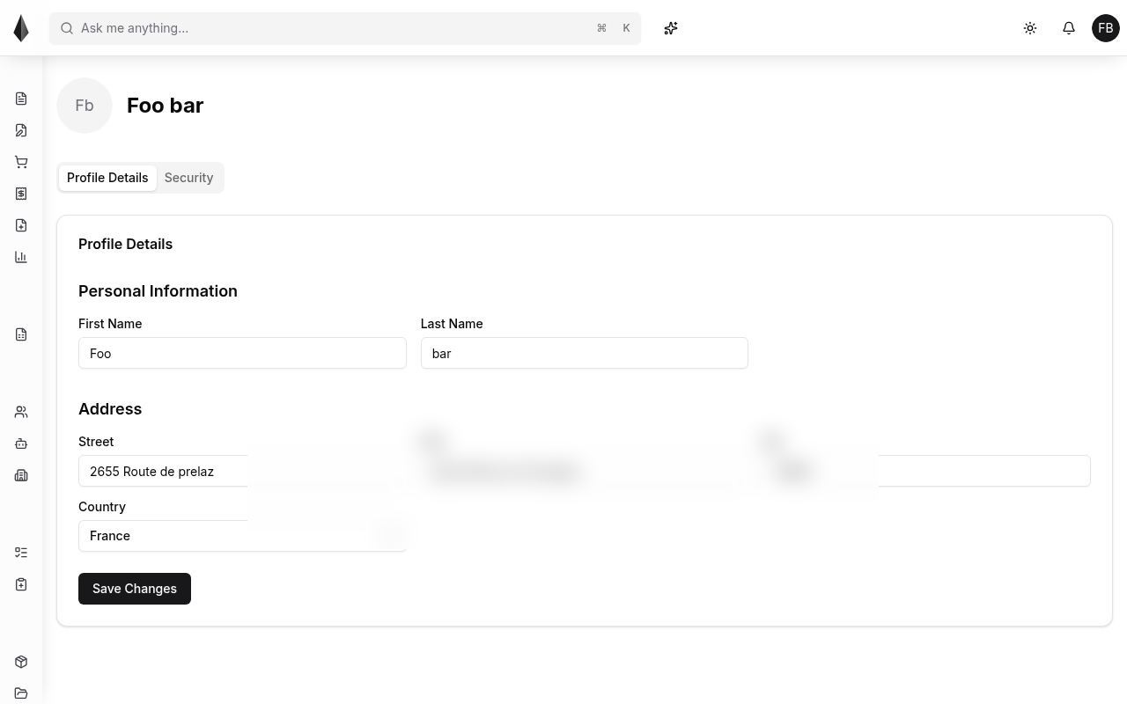Switch to the Security tab

(x=188, y=178)
